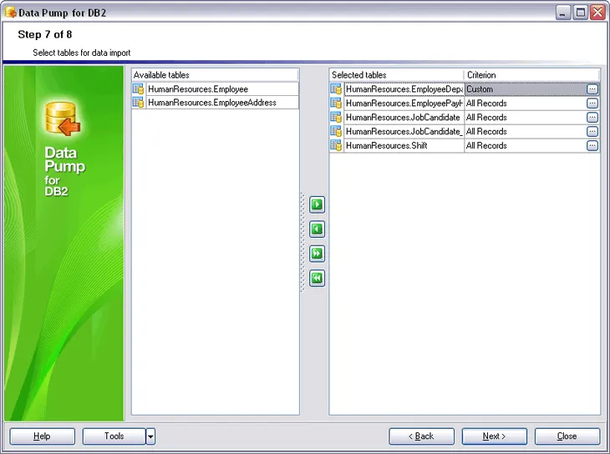Expand the Tools dropdown arrow
This screenshot has width=610, height=454.
pyautogui.click(x=150, y=436)
